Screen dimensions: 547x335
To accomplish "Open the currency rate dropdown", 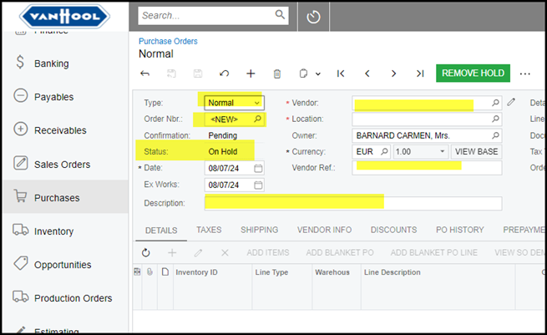I will tap(443, 152).
